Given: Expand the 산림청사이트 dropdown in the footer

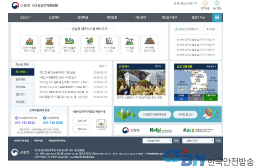Looking at the screenshot, I should point(157,141).
